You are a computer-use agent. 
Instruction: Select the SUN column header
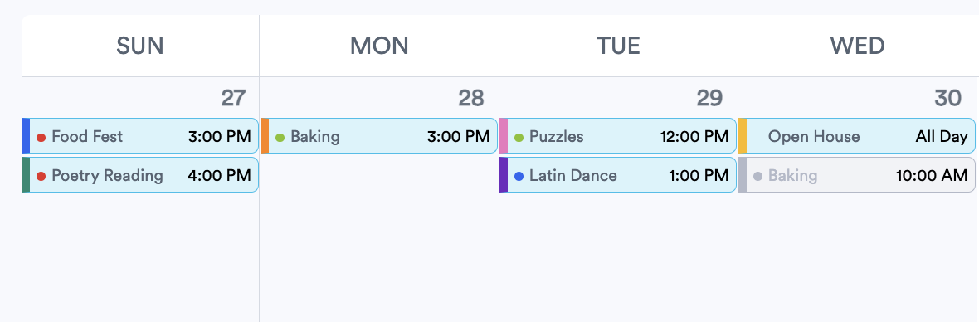coord(140,46)
